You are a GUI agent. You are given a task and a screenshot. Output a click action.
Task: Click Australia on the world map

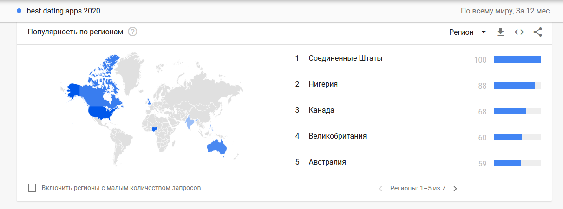[x=216, y=146]
